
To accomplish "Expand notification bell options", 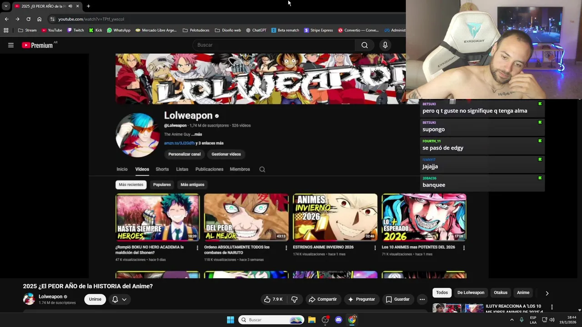I will pos(124,299).
